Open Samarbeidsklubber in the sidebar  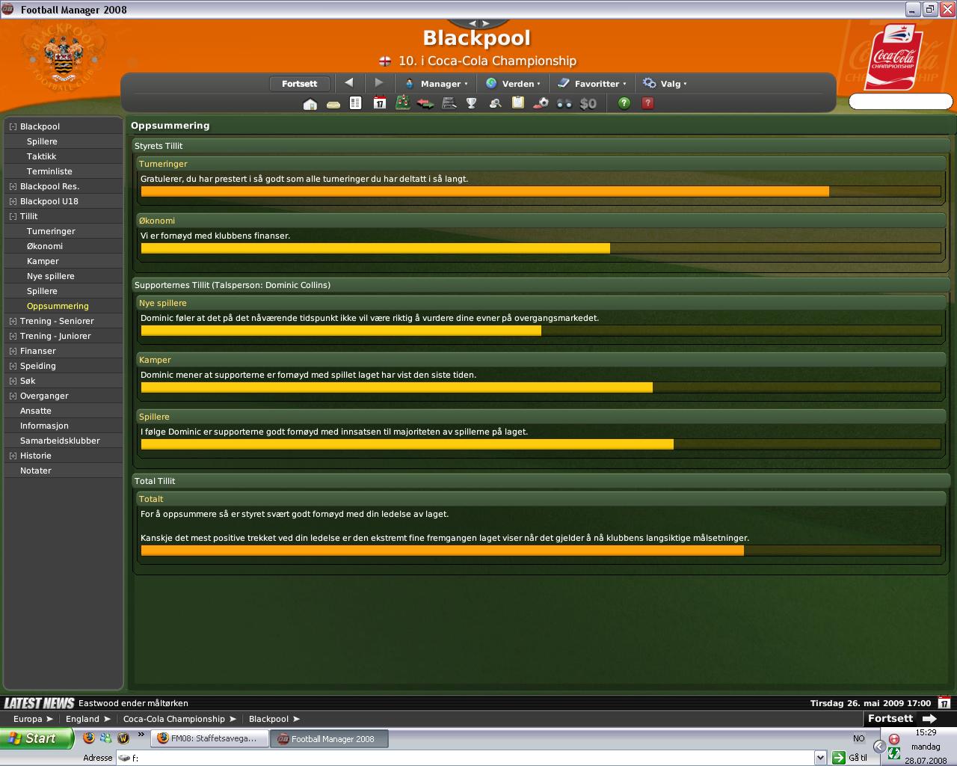pos(60,441)
